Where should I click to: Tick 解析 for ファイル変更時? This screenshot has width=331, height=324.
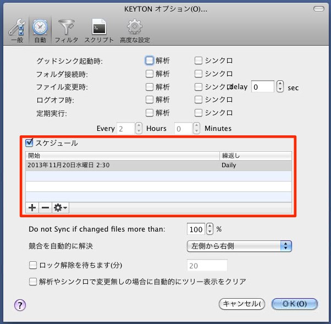pos(150,87)
